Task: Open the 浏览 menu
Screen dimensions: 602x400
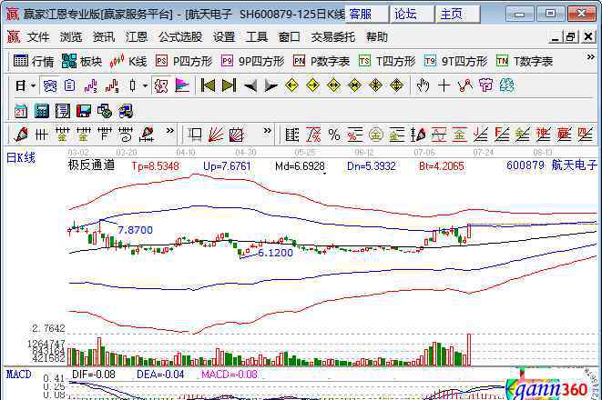Action: coord(71,37)
